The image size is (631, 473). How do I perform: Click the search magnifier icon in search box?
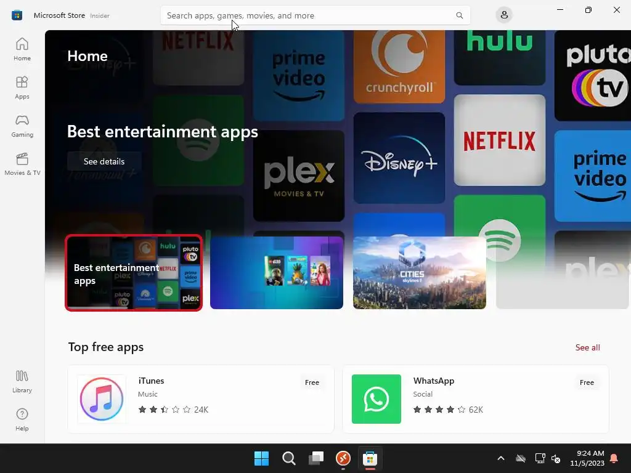pos(459,15)
